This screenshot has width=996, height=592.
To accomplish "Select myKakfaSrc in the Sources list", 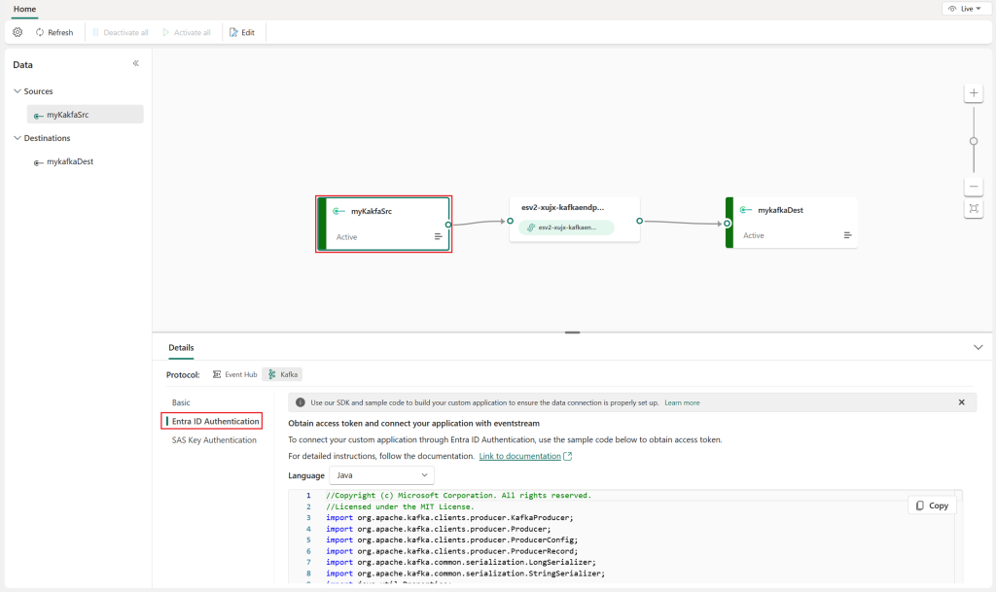I will 86,115.
